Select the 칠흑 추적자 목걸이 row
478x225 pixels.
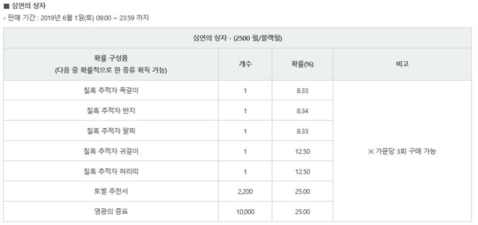pos(168,91)
